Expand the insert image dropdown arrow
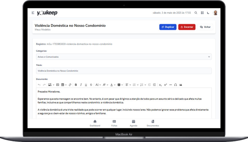Image resolution: width=248 pixels, height=142 pixels. click(x=53, y=85)
